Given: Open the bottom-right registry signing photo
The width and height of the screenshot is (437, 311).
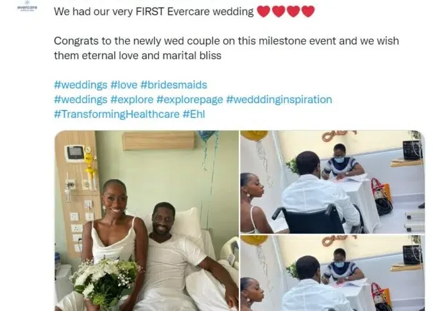Looking at the screenshot, I should (332, 273).
